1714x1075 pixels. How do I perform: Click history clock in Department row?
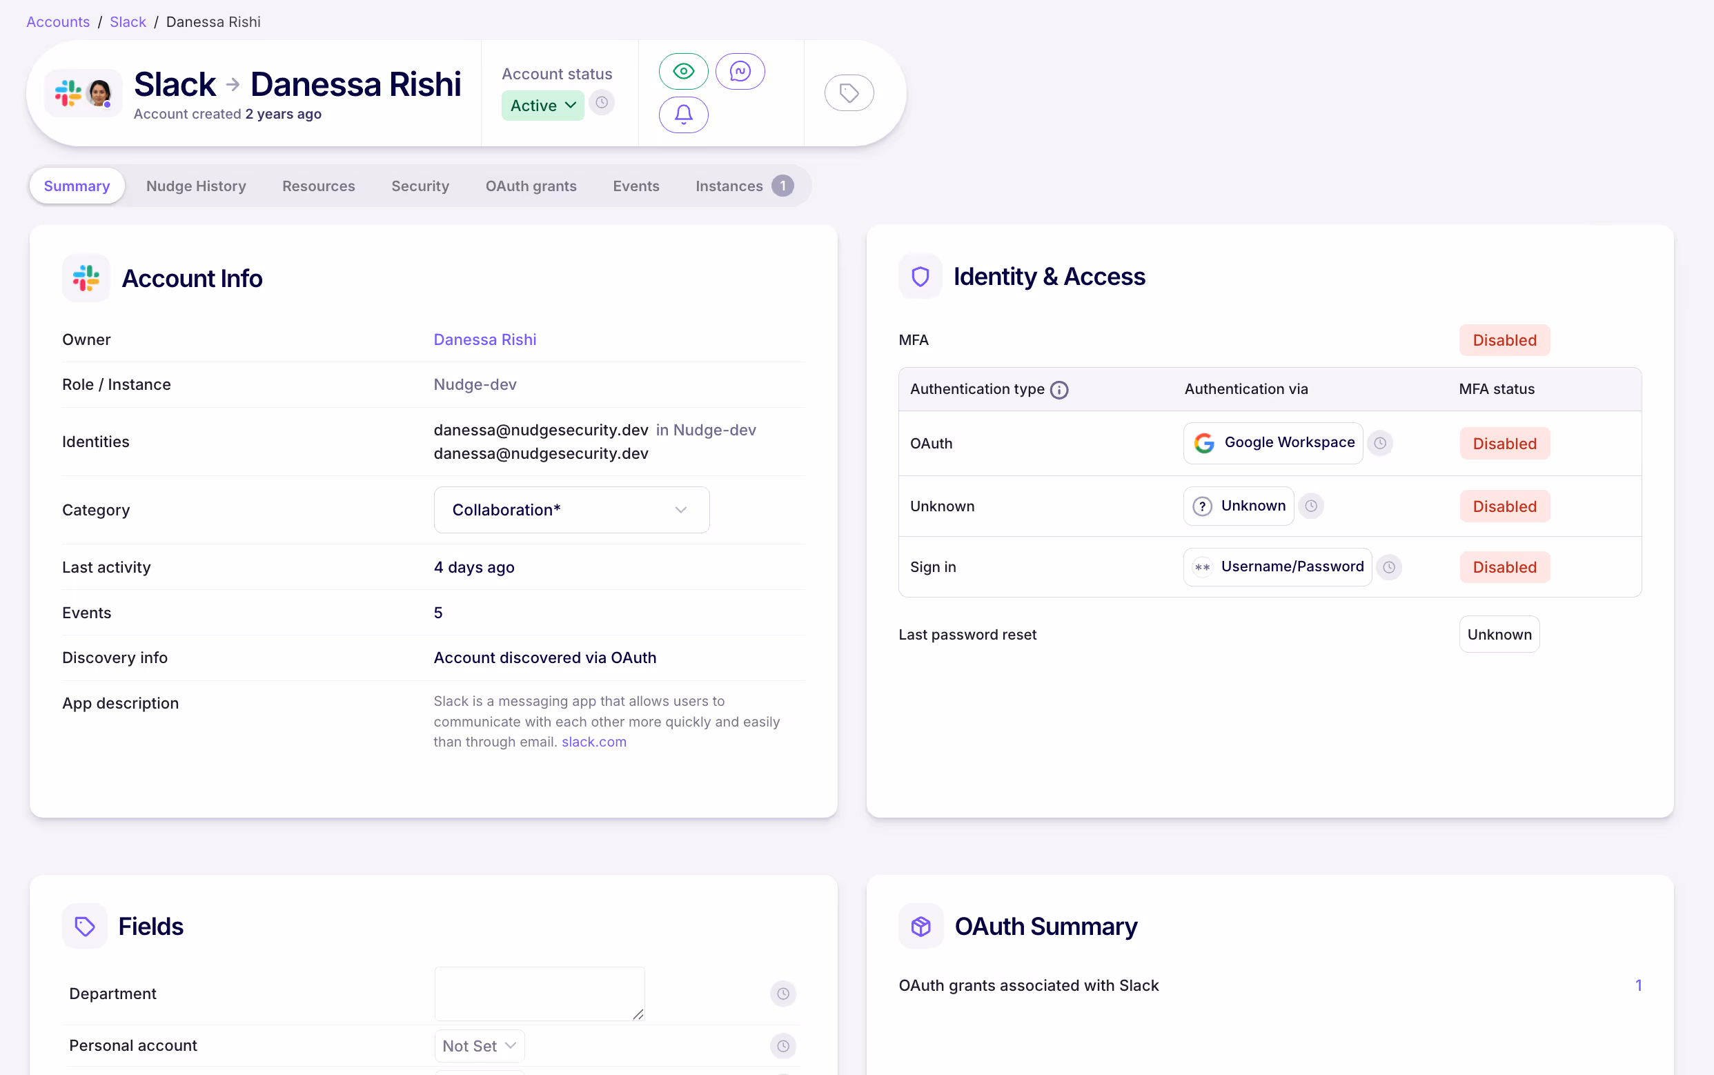(x=782, y=994)
